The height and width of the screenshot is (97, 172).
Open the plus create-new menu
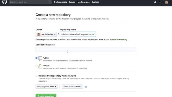click(x=161, y=2)
